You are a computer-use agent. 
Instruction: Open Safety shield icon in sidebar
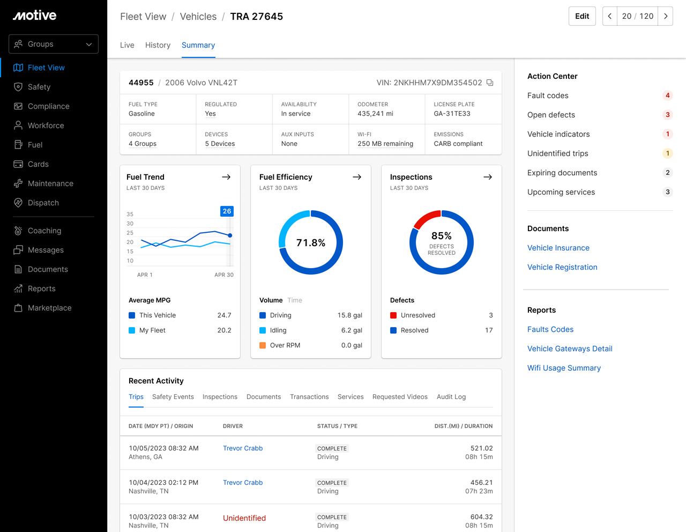(x=18, y=87)
